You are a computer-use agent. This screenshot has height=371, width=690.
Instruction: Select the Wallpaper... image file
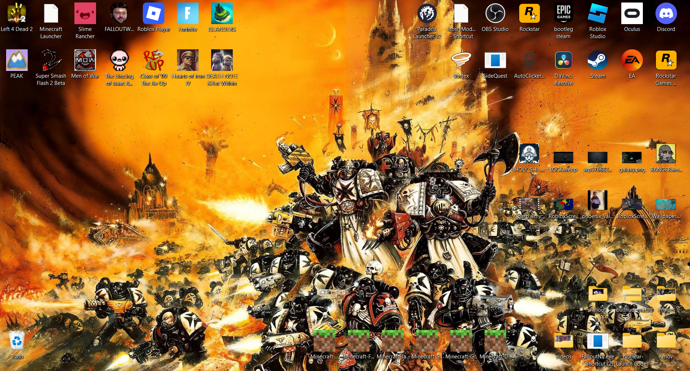pyautogui.click(x=666, y=204)
